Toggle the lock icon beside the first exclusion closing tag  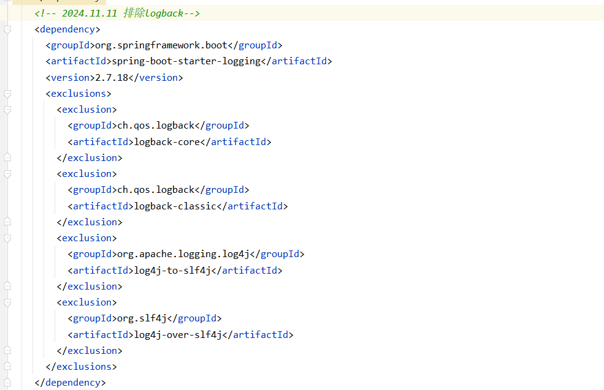(7, 157)
